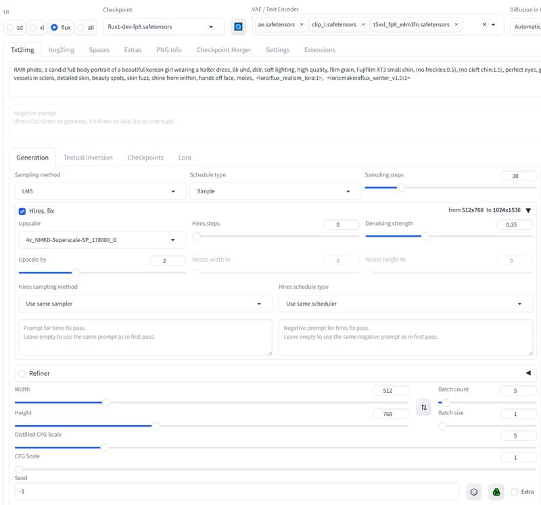Screen dimensions: 541x505
Task: Open the Sampling method dropdown showing LMS
Action: coord(100,191)
